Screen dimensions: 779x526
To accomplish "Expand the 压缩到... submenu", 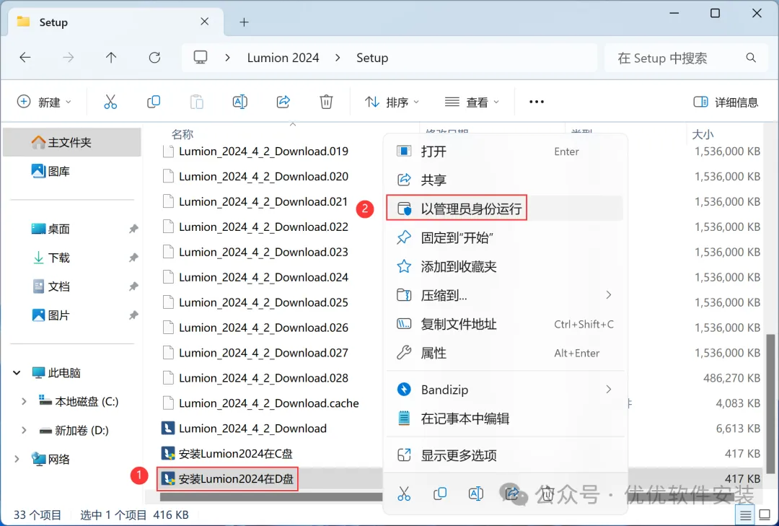I will (609, 295).
